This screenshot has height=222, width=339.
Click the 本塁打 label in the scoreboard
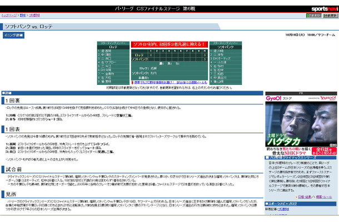point(142,78)
